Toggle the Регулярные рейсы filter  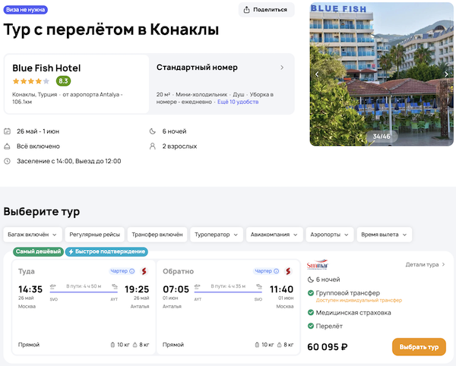(x=94, y=235)
